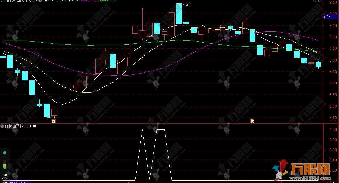This screenshot has height=183, width=339.
Task: Select the cyan candle at the 9.45 high
Action: click(179, 13)
